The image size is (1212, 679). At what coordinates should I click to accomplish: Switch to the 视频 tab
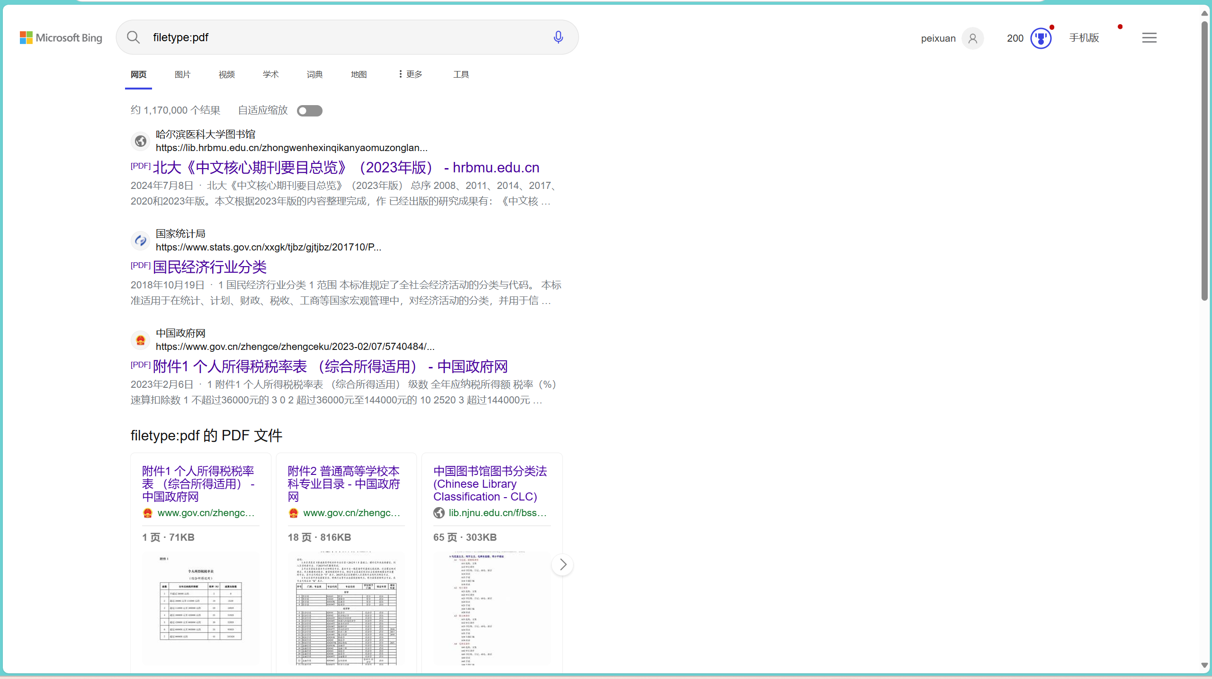coord(227,74)
